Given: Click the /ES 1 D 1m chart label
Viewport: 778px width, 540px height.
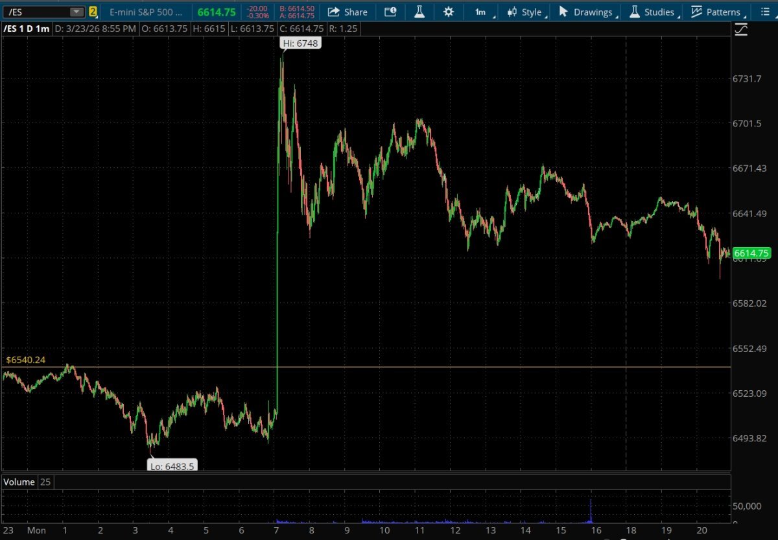Looking at the screenshot, I should 26,29.
